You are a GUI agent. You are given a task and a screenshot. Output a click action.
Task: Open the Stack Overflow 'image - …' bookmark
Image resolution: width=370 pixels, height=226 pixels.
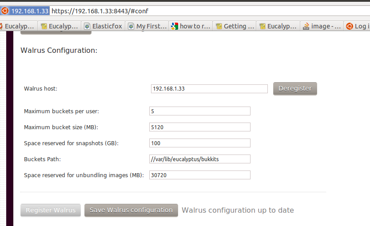coord(322,26)
